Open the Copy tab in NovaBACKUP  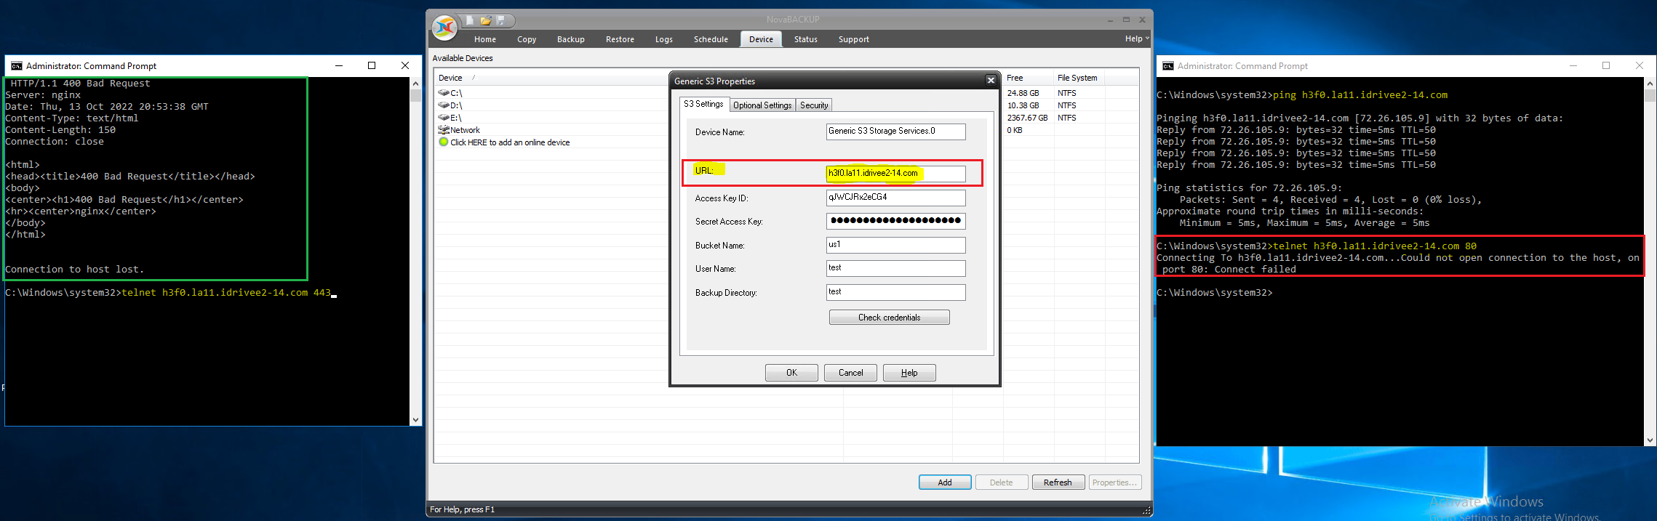click(527, 39)
